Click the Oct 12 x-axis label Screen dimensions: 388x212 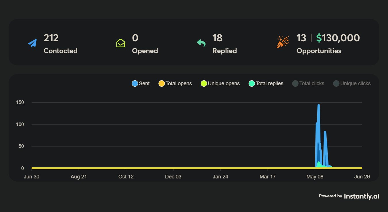tap(126, 177)
